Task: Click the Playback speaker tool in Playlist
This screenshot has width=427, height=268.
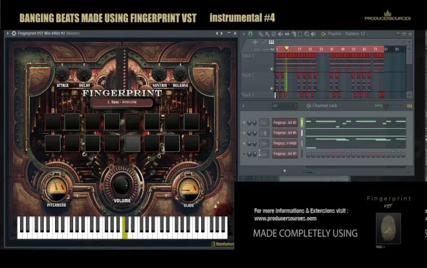Action: [313, 34]
